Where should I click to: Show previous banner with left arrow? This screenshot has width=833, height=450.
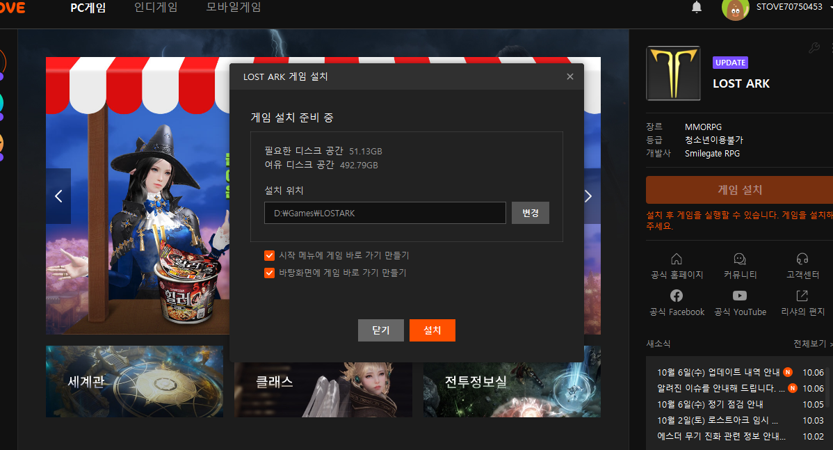click(x=58, y=196)
